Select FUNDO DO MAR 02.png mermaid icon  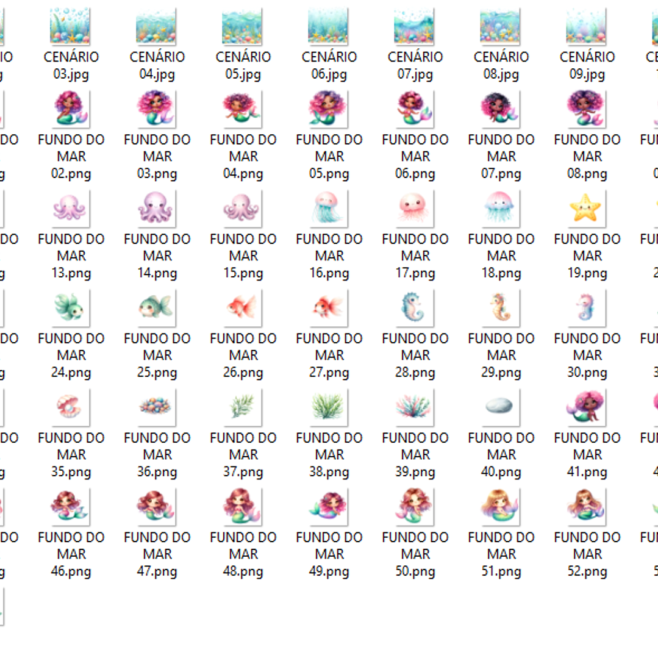click(71, 109)
